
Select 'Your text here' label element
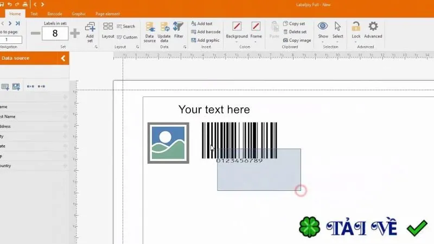pos(214,110)
